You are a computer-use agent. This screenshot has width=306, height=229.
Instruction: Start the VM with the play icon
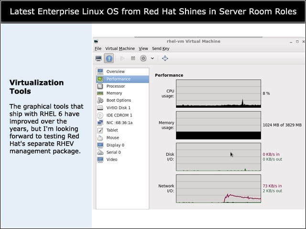(x=122, y=58)
